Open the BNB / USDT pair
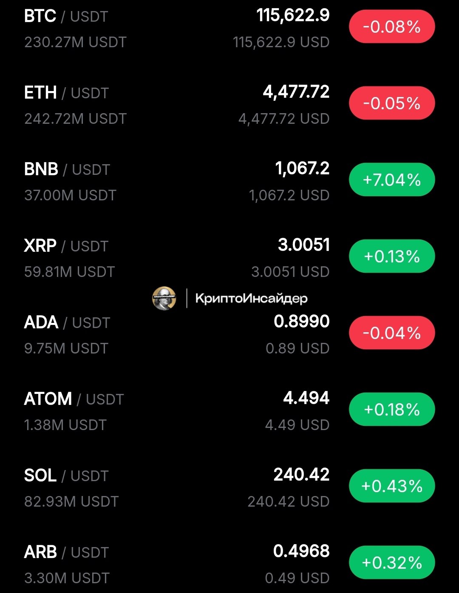459x593 pixels. click(229, 181)
